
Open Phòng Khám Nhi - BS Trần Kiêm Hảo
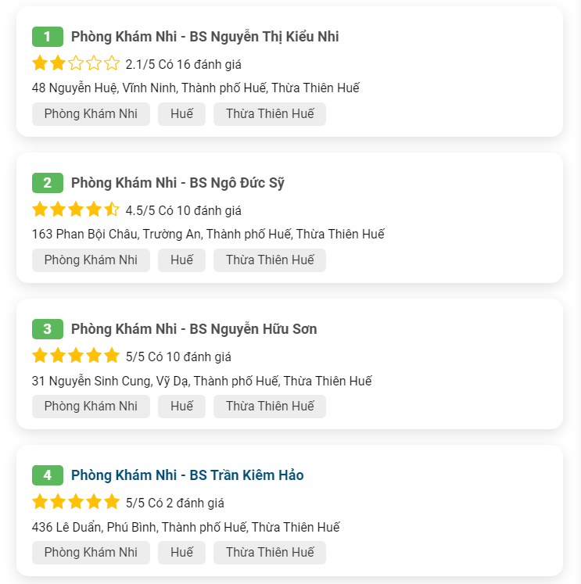pyautogui.click(x=187, y=475)
